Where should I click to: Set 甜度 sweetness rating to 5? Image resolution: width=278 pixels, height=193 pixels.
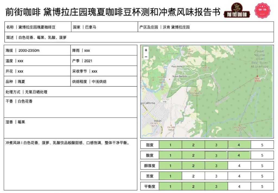pos(262,145)
